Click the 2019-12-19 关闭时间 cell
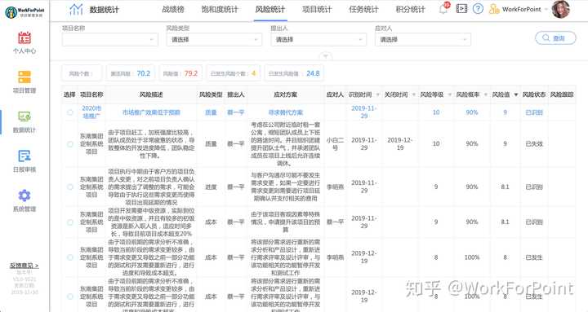 (399, 143)
